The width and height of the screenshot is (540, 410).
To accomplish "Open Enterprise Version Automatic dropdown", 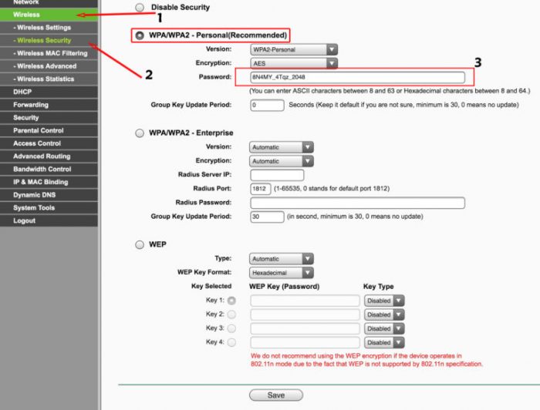I will click(282, 147).
